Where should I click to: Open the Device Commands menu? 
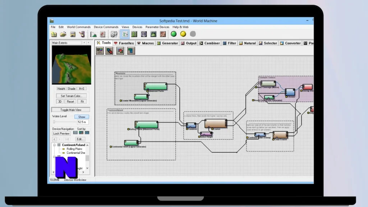(x=106, y=27)
